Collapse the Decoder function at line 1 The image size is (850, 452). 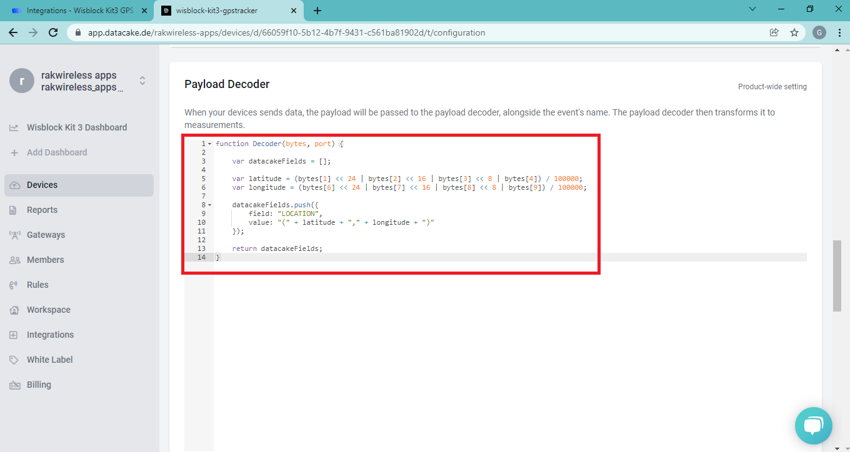[209, 144]
